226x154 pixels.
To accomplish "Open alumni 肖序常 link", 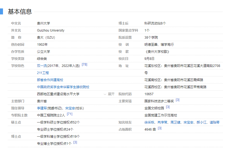I will [x=162, y=122].
